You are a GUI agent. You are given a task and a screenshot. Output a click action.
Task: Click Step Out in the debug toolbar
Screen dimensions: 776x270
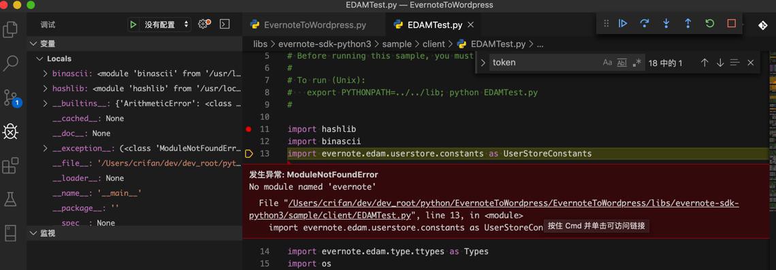coord(688,23)
